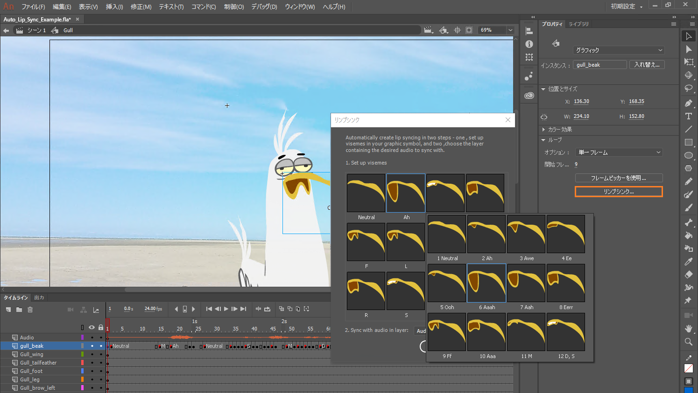The image size is (698, 393).
Task: Select the Hand tool
Action: pyautogui.click(x=688, y=329)
